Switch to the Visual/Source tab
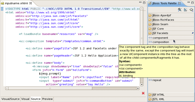Viewport: 195px width, 102px height. pyautogui.click(x=11, y=99)
